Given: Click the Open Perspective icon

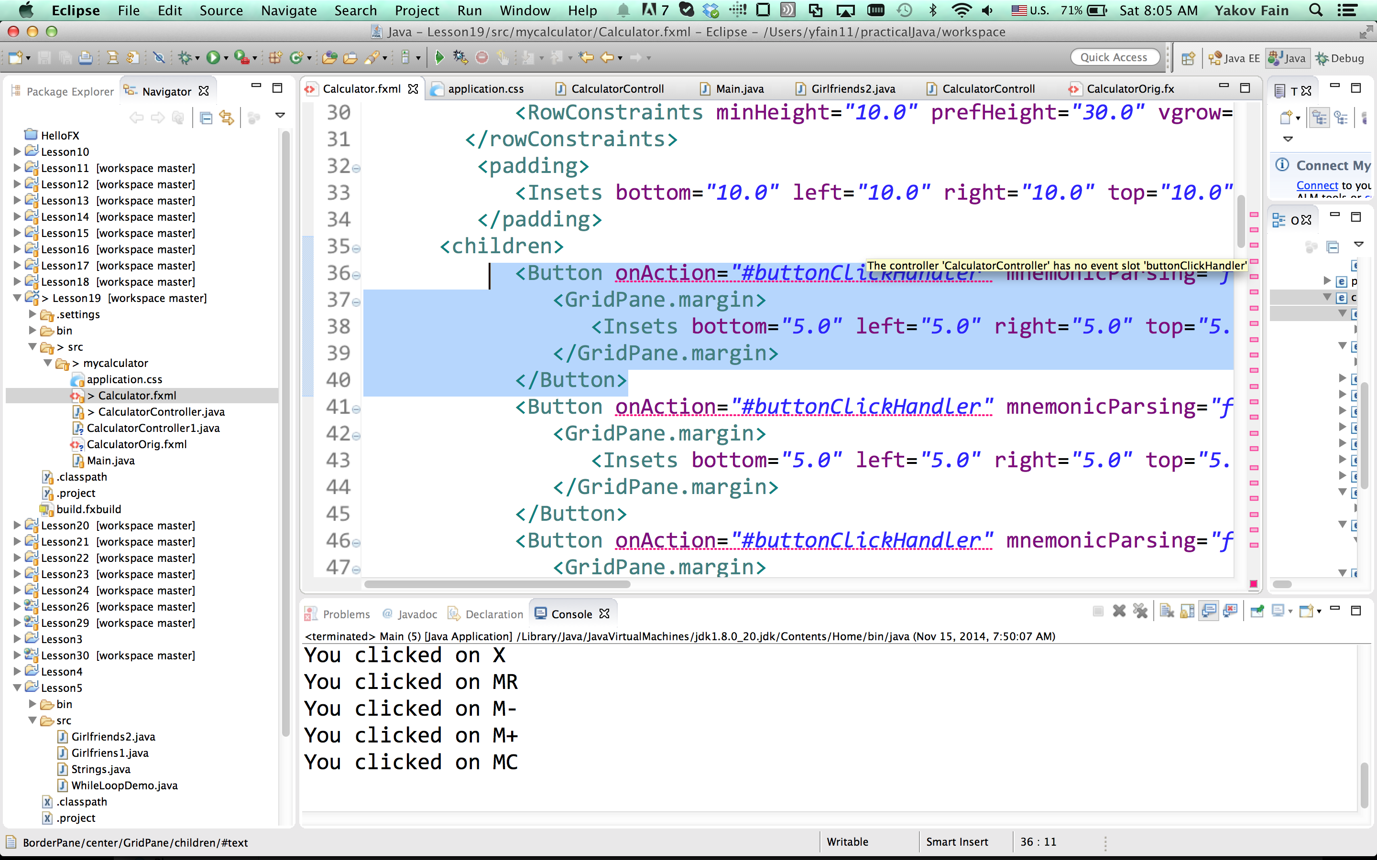Looking at the screenshot, I should 1188,58.
